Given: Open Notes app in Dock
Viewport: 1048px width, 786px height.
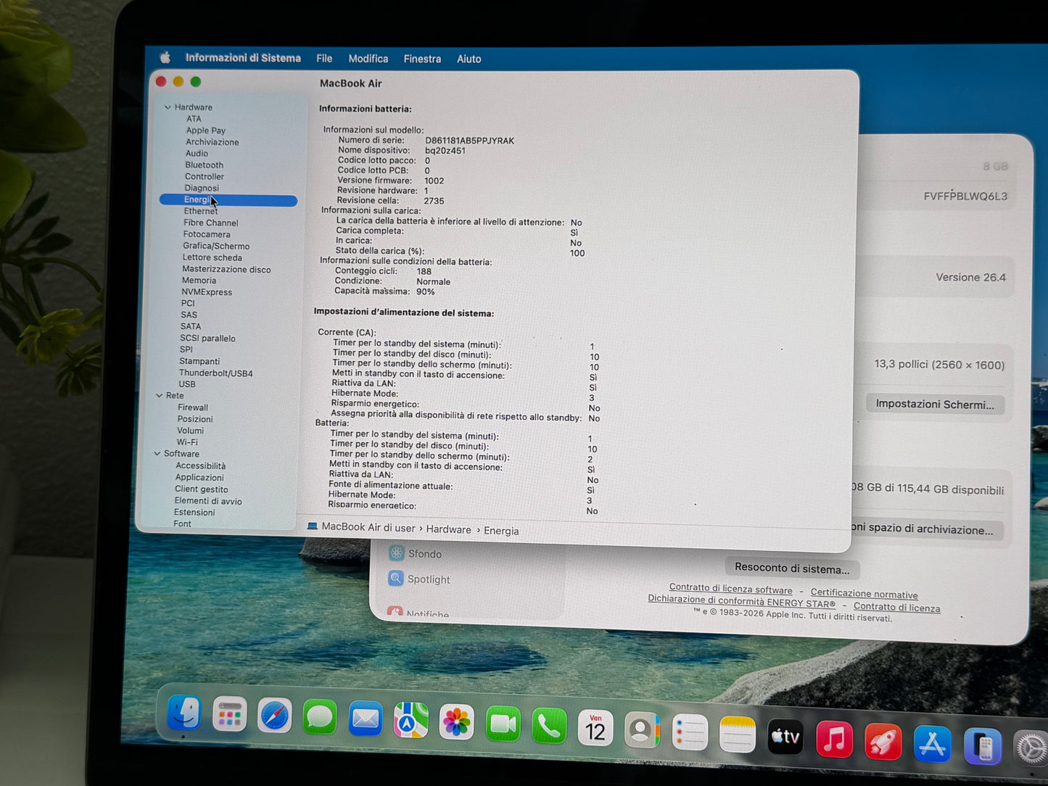Looking at the screenshot, I should click(738, 735).
